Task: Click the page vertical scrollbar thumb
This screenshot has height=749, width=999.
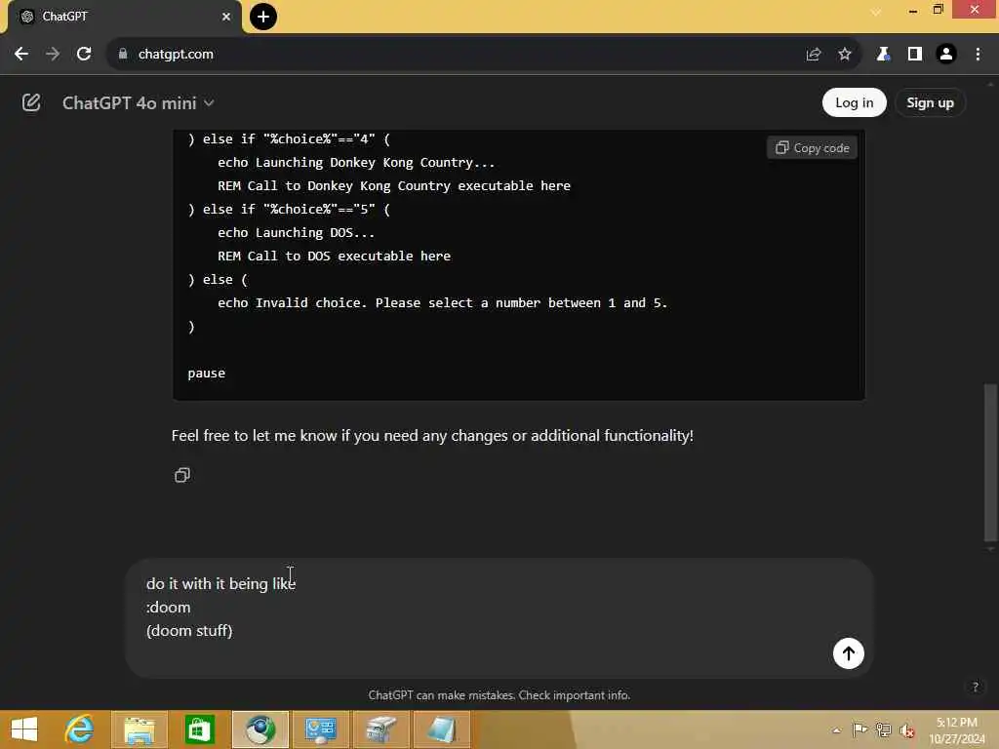Action: (x=990, y=461)
